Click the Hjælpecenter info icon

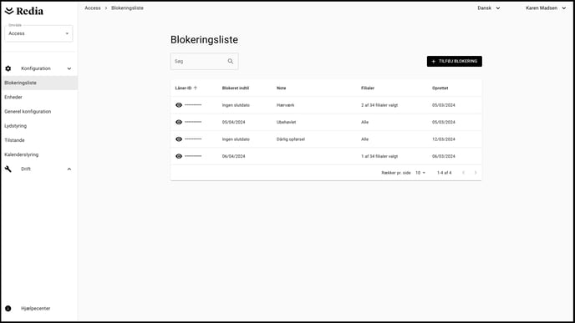tap(8, 308)
